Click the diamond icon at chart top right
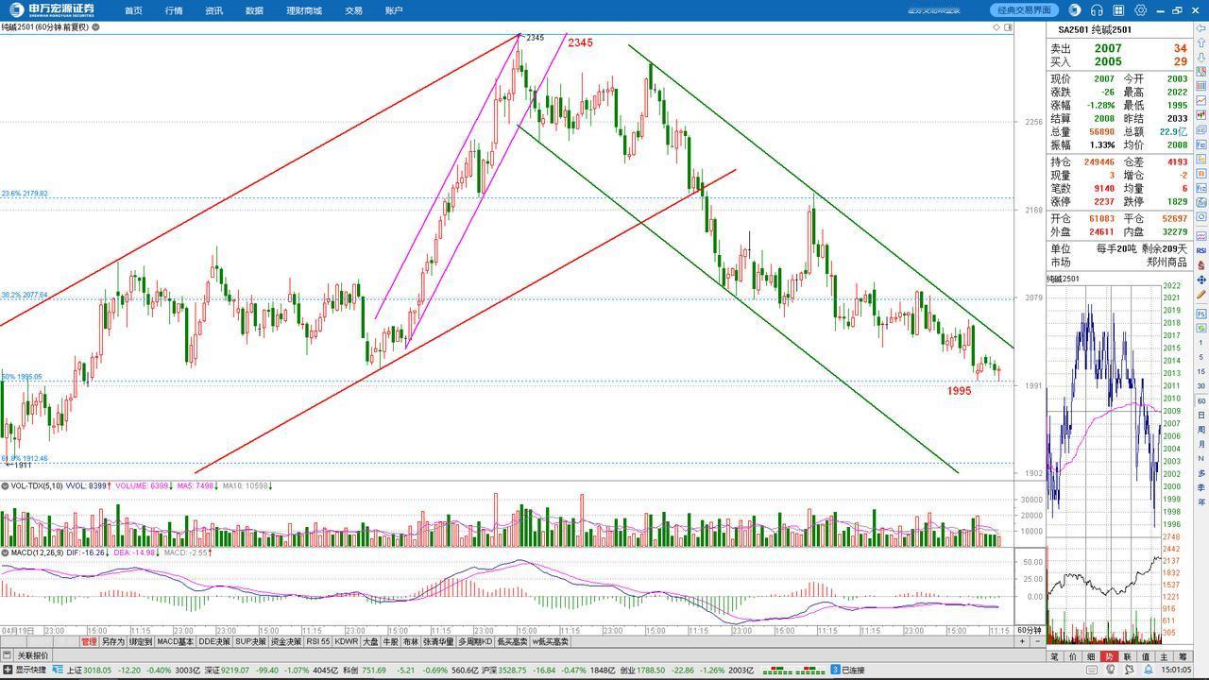 coord(996,27)
